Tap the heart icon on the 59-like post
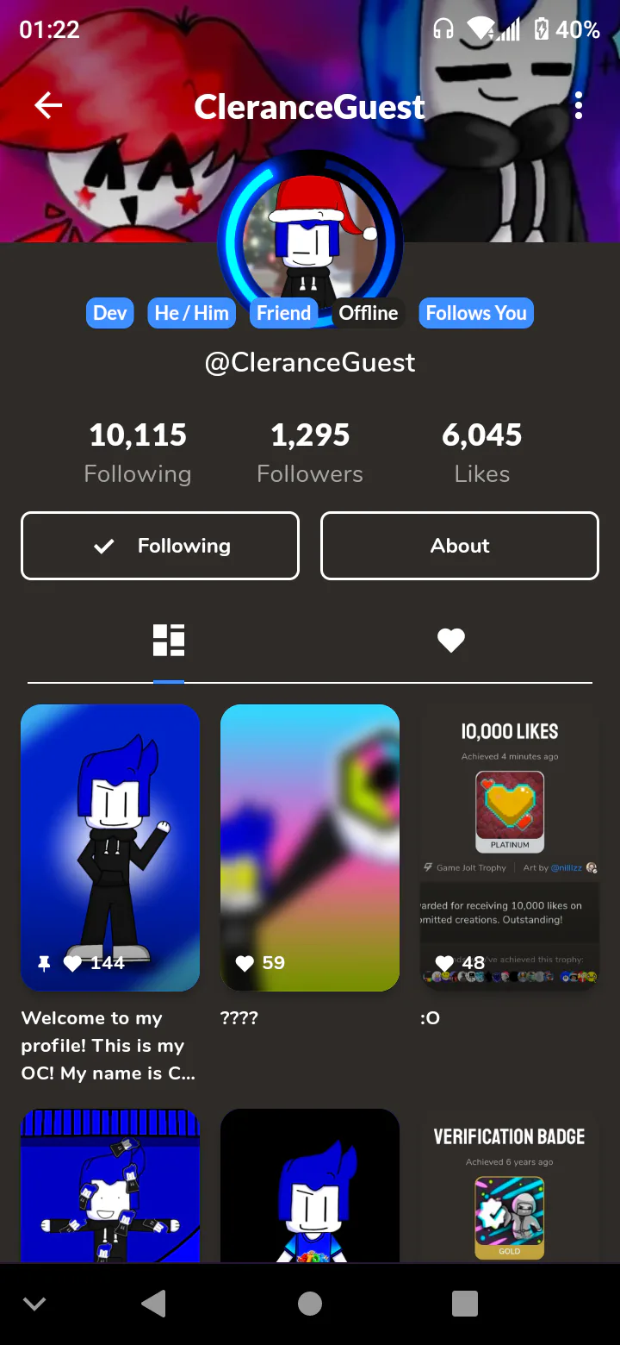 [x=245, y=963]
